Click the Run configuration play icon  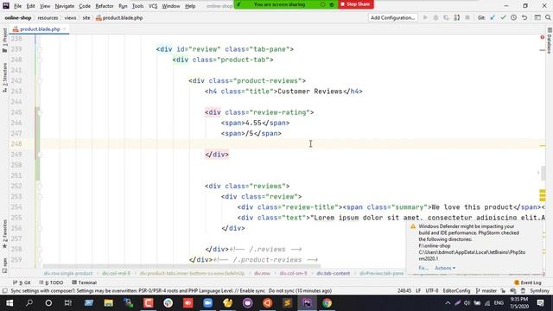[x=425, y=17]
